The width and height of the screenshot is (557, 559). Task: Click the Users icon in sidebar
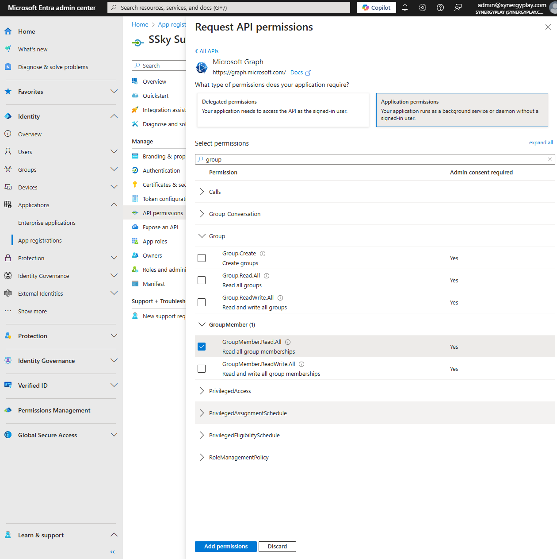8,152
